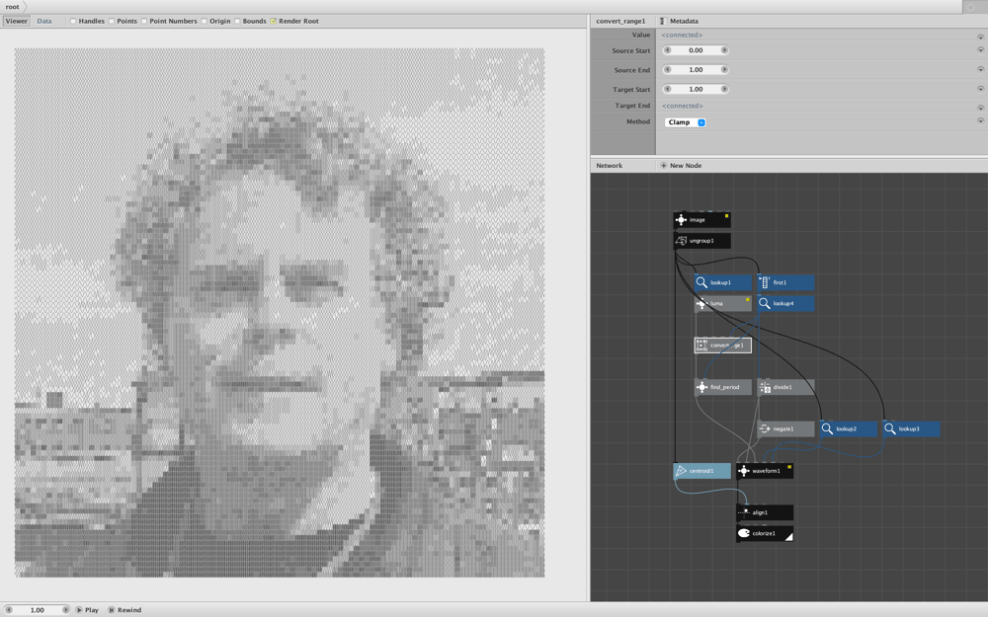
Task: Expand the Target Start row options arrow
Action: [980, 89]
